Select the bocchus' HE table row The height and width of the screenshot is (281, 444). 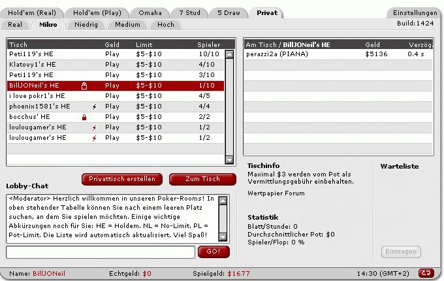[116, 117]
